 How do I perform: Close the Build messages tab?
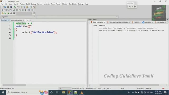click(x=105, y=22)
